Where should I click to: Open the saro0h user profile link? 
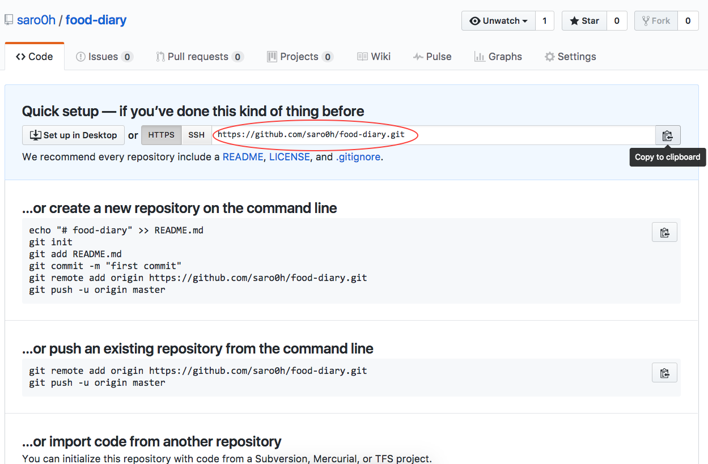(x=36, y=20)
